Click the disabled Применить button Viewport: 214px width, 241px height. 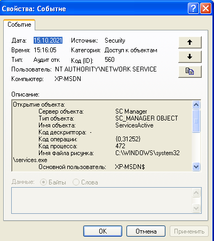pyautogui.click(x=189, y=231)
